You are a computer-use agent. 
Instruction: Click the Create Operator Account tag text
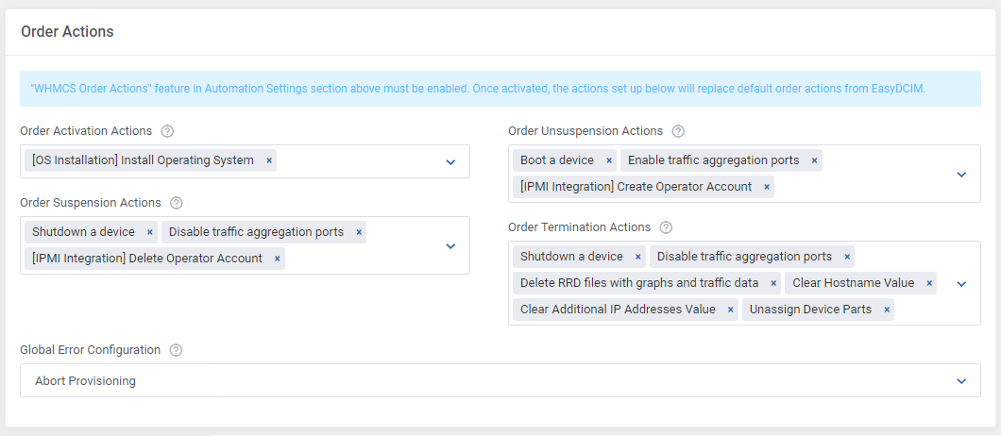tap(636, 187)
